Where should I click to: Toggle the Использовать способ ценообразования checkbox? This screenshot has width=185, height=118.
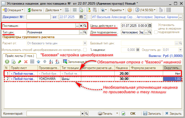pos(85,50)
